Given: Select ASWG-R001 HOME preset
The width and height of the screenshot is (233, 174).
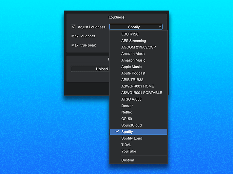Looking at the screenshot, I should [x=139, y=86].
